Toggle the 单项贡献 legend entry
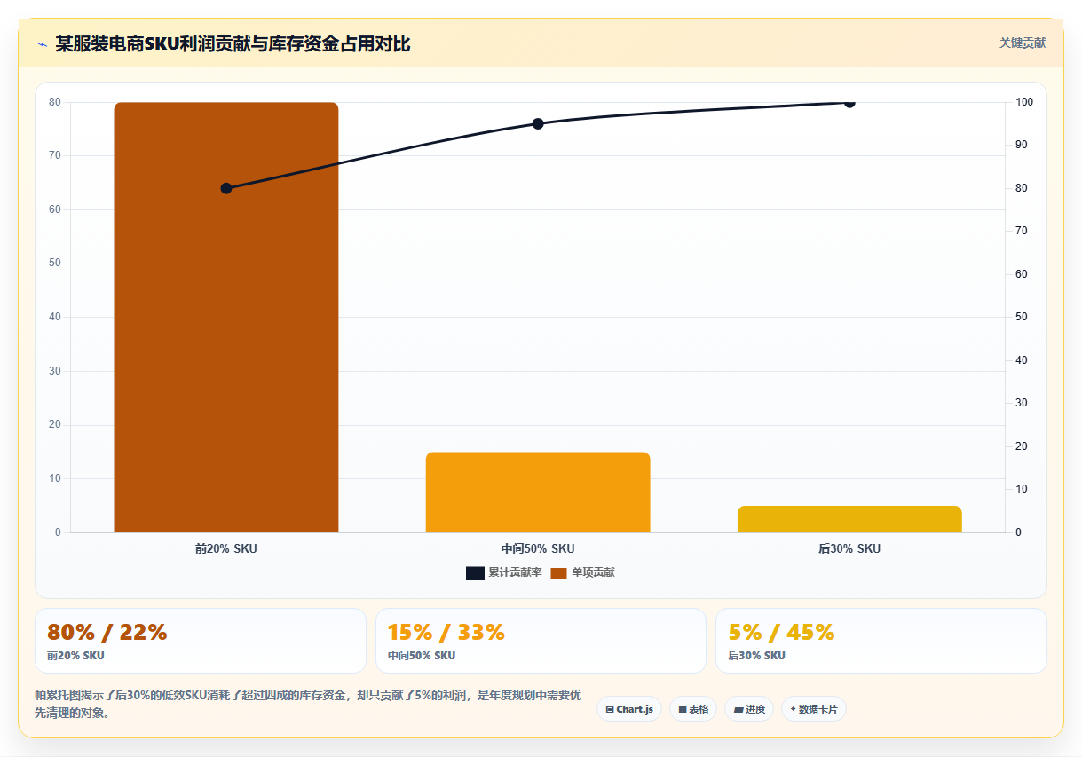This screenshot has width=1082, height=757. coord(582,572)
